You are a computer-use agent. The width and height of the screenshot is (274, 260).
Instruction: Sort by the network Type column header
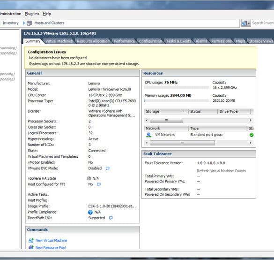coord(217,129)
